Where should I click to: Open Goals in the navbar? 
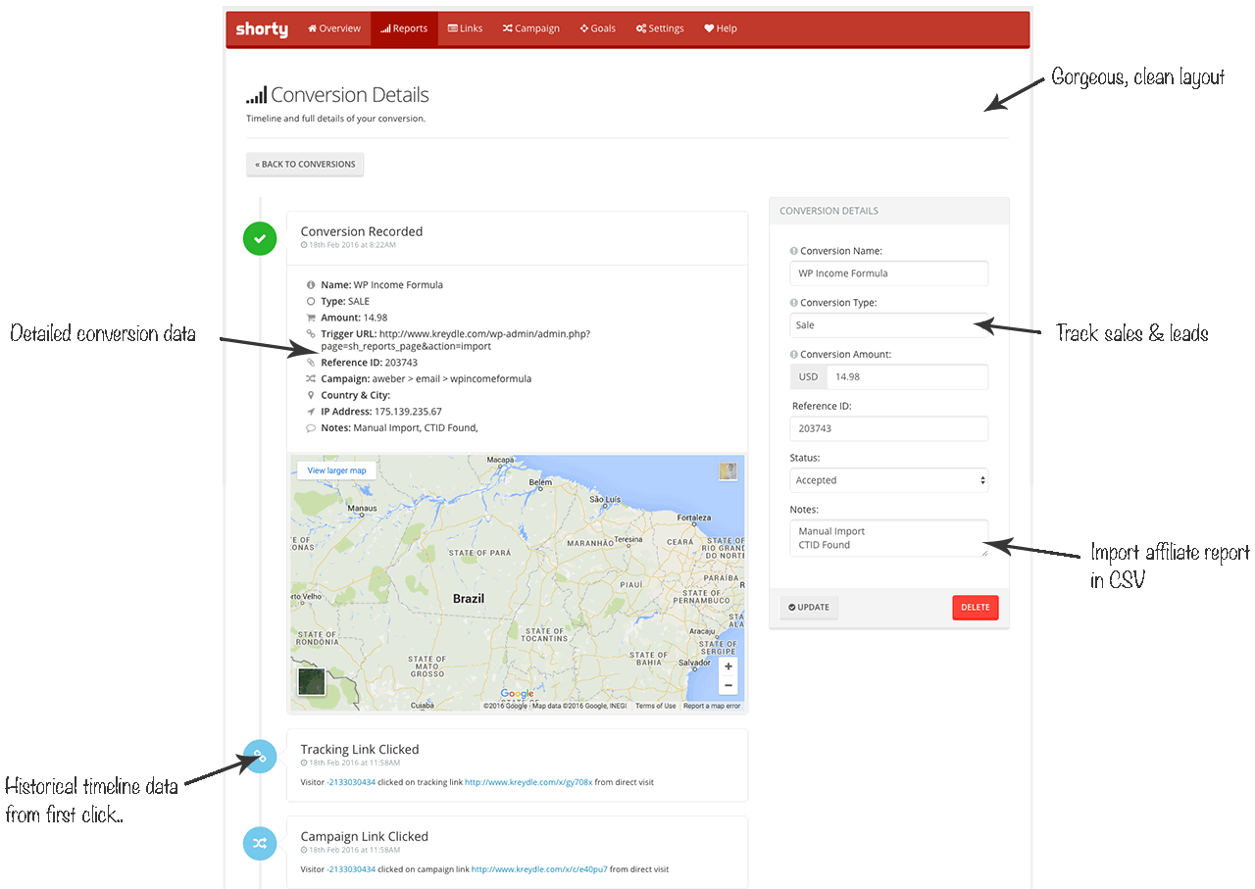click(598, 28)
